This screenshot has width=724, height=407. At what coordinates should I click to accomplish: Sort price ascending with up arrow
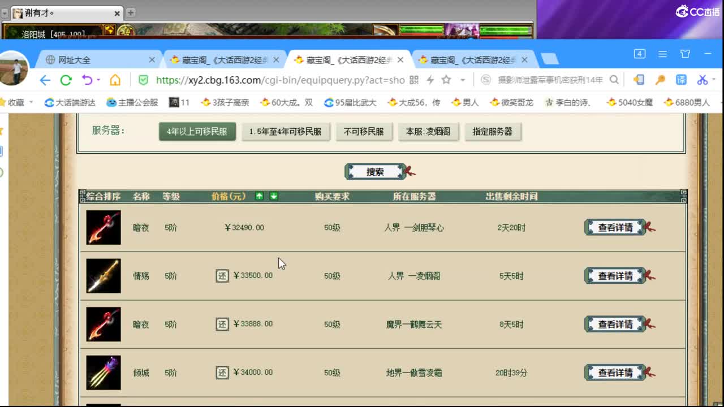coord(259,196)
